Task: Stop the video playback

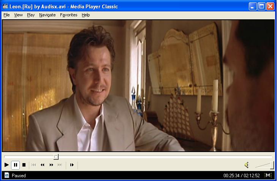Action: [24, 165]
